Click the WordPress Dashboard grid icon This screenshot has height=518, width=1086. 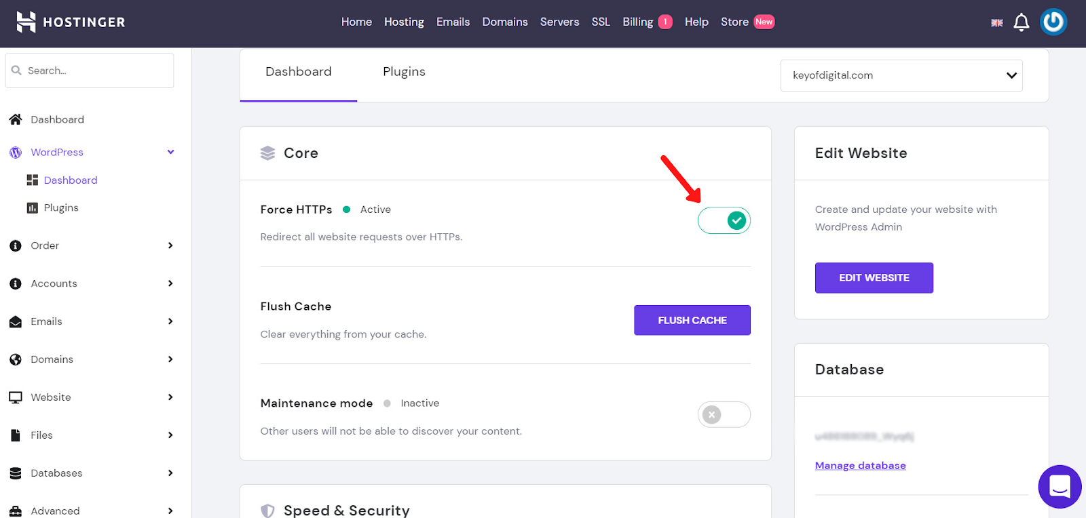tap(32, 180)
